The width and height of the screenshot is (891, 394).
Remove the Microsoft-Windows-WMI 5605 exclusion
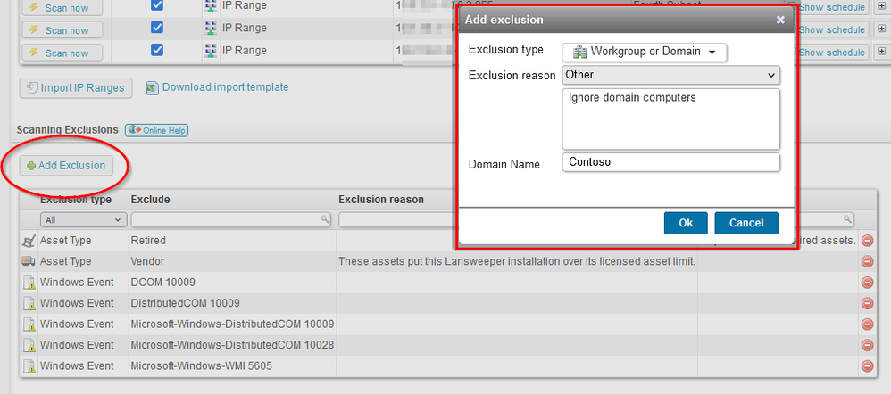point(866,365)
